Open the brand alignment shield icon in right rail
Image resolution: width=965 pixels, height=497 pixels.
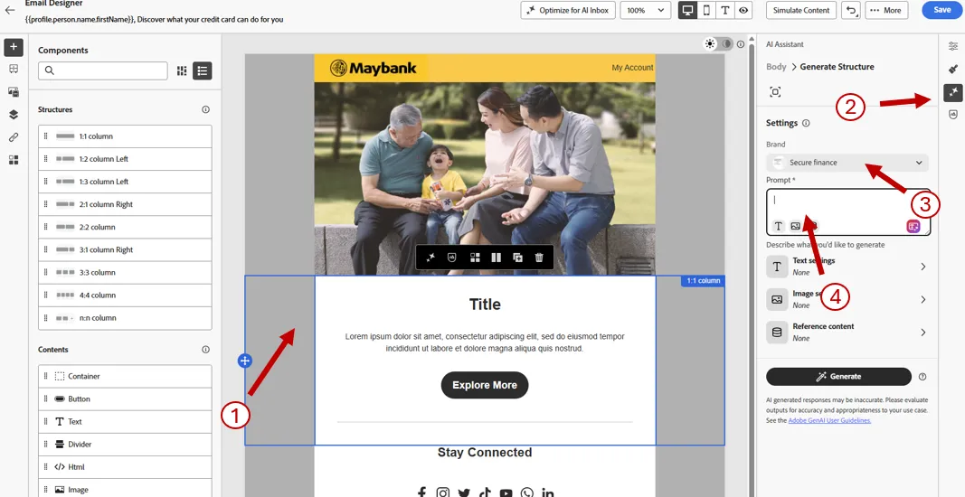coord(952,115)
